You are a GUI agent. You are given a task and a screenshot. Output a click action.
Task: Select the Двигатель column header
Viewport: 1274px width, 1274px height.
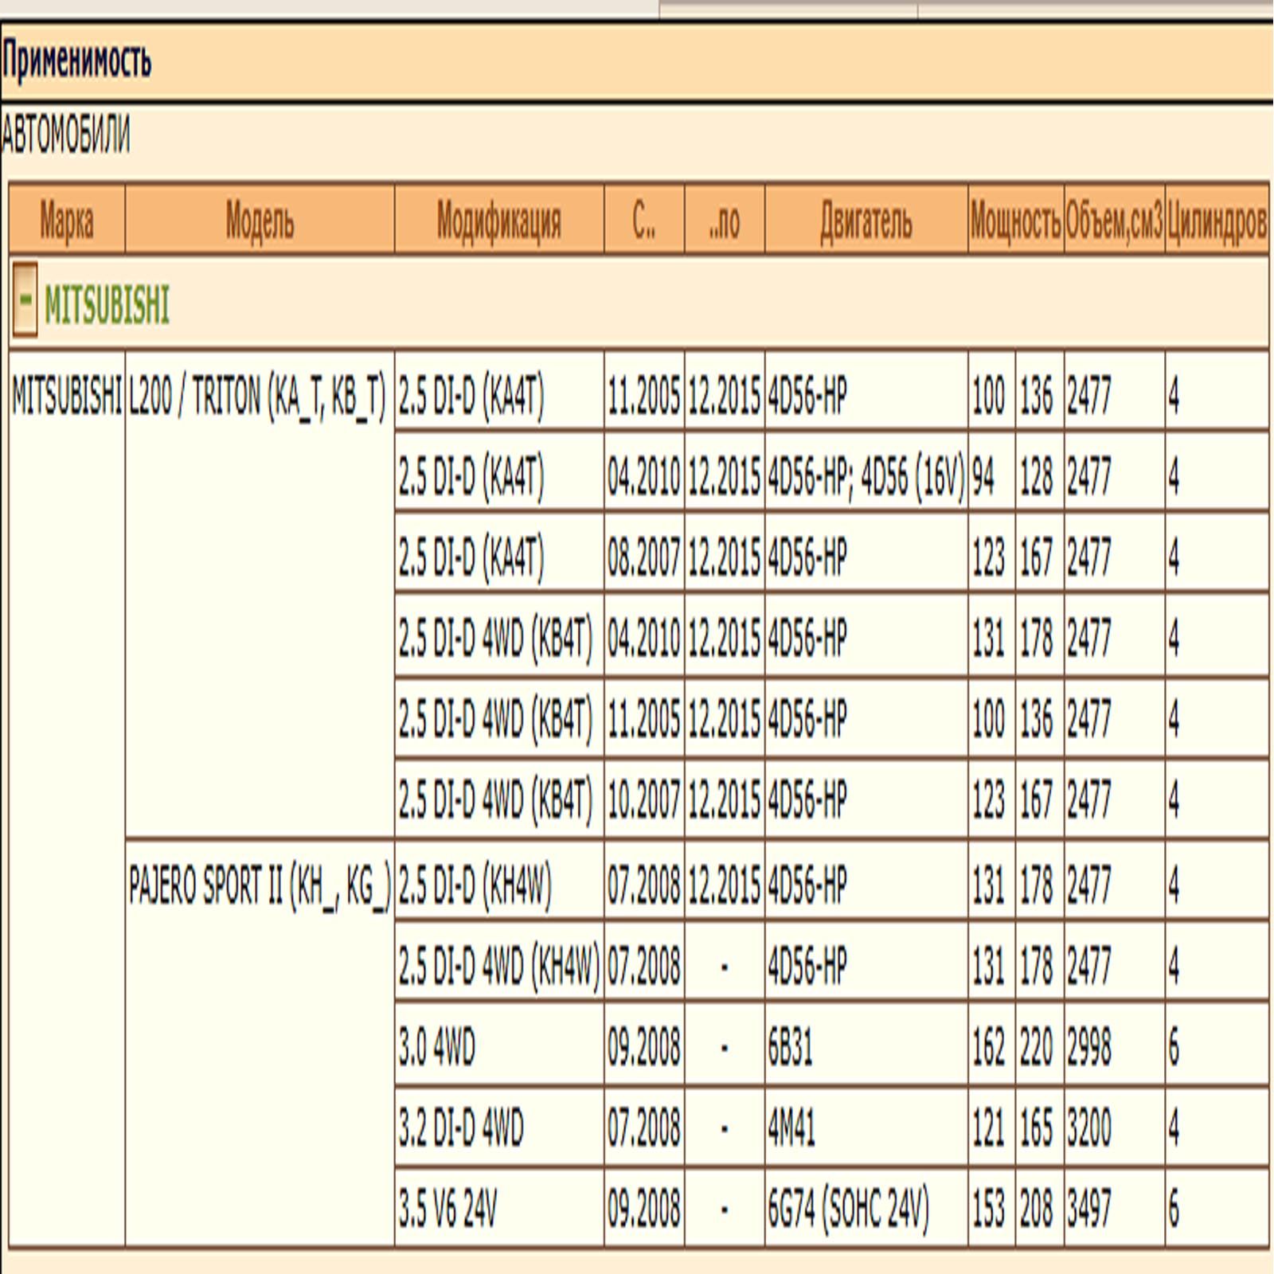(866, 221)
